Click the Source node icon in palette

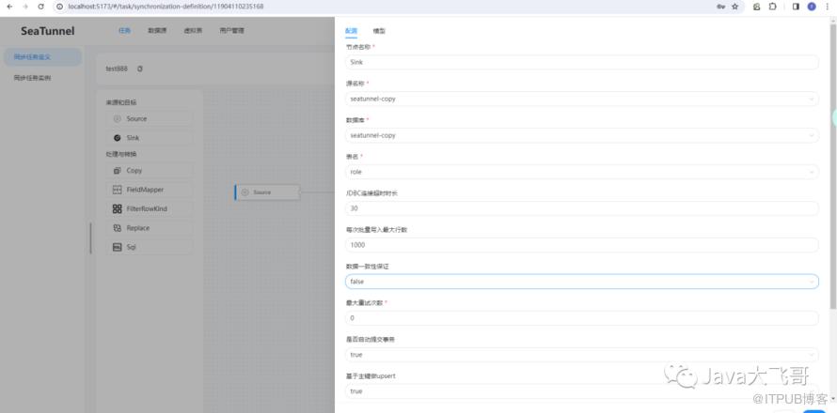tap(118, 119)
